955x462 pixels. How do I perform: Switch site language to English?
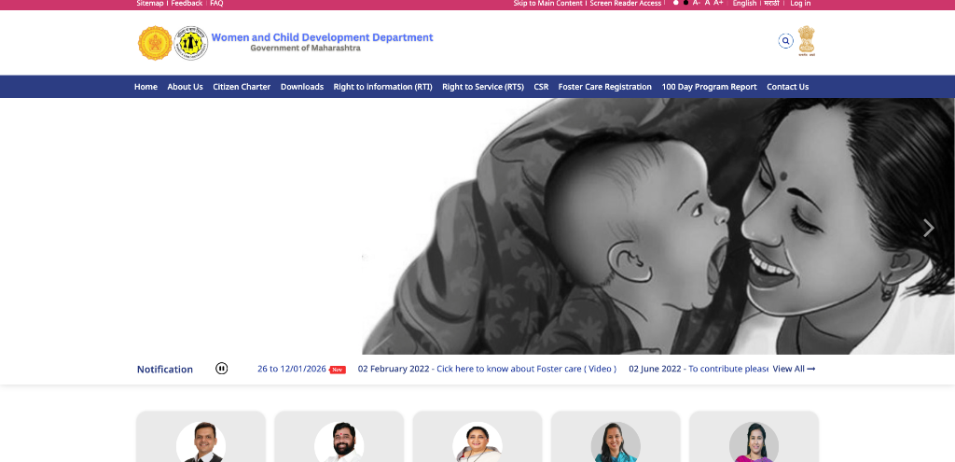[744, 3]
